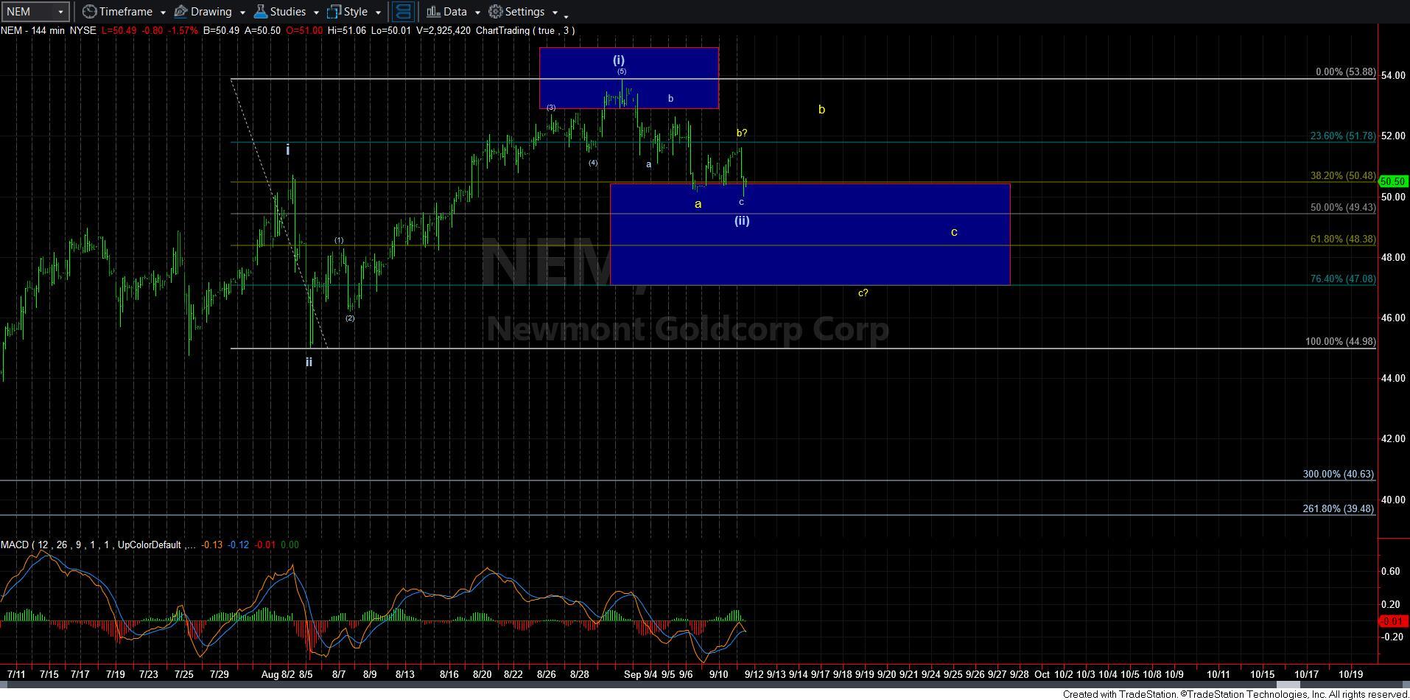Open the Style menu label
Screen dimensions: 1410x700
[355, 12]
